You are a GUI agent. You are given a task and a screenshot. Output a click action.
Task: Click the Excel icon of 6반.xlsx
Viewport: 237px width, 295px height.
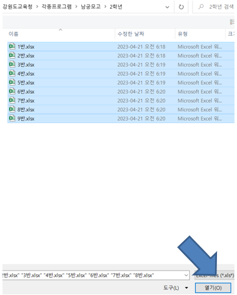[12, 91]
